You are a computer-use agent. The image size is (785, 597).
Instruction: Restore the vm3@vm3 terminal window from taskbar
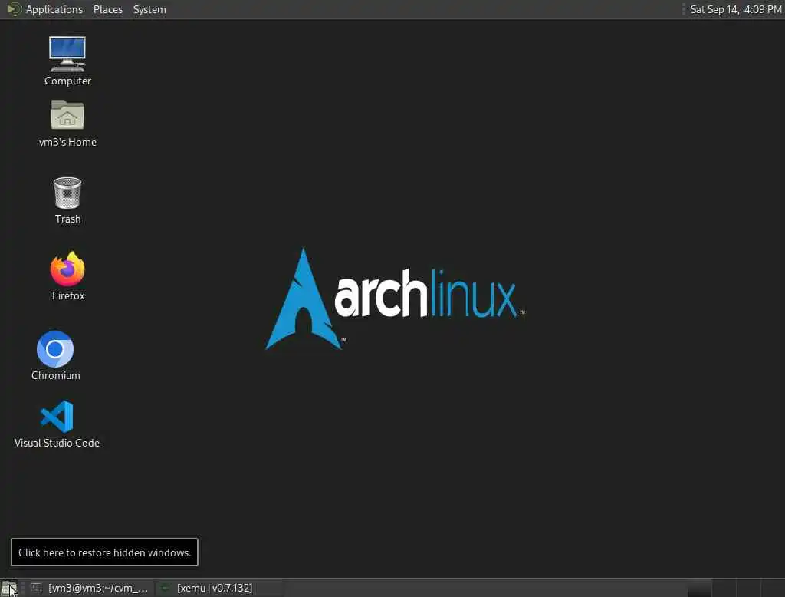[x=90, y=588]
